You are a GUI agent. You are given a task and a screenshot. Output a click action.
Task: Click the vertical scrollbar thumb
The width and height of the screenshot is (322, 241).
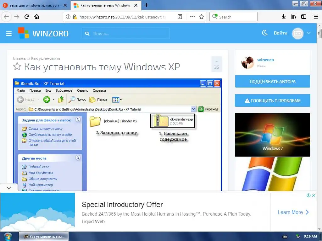click(x=319, y=33)
